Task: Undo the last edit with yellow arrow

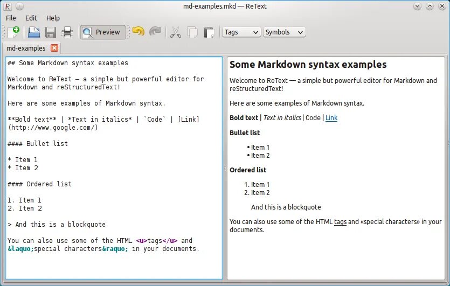Action: coord(139,32)
